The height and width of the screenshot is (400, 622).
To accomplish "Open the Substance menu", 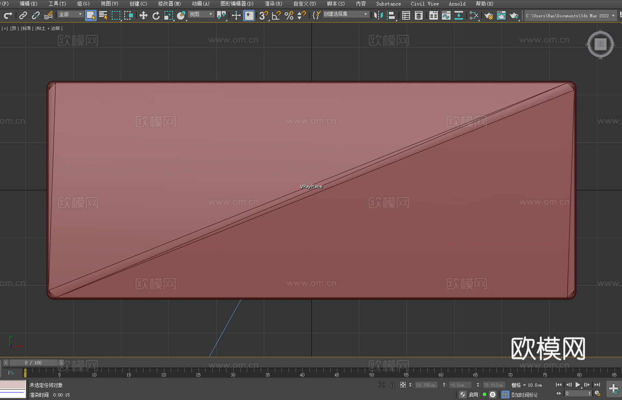I will (x=388, y=4).
